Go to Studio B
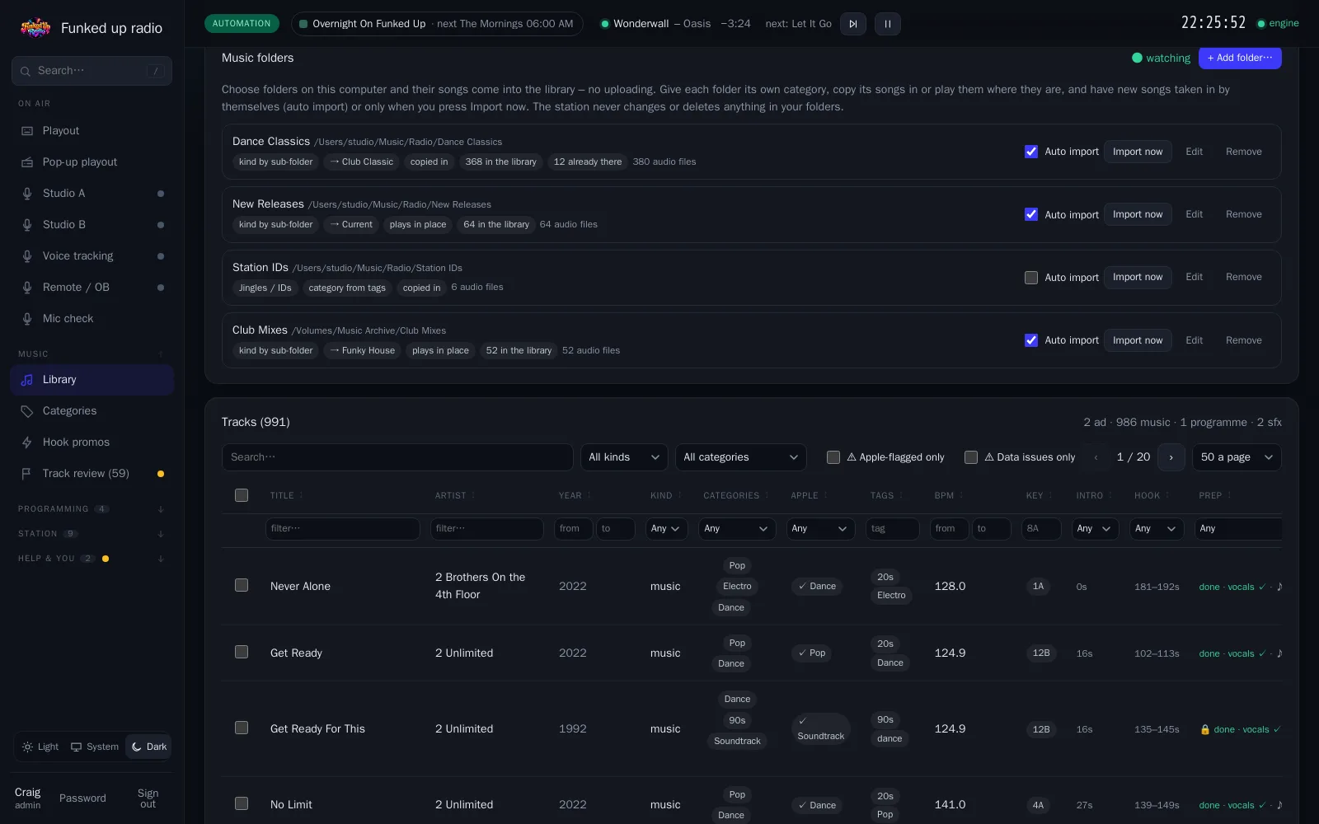 (92, 225)
